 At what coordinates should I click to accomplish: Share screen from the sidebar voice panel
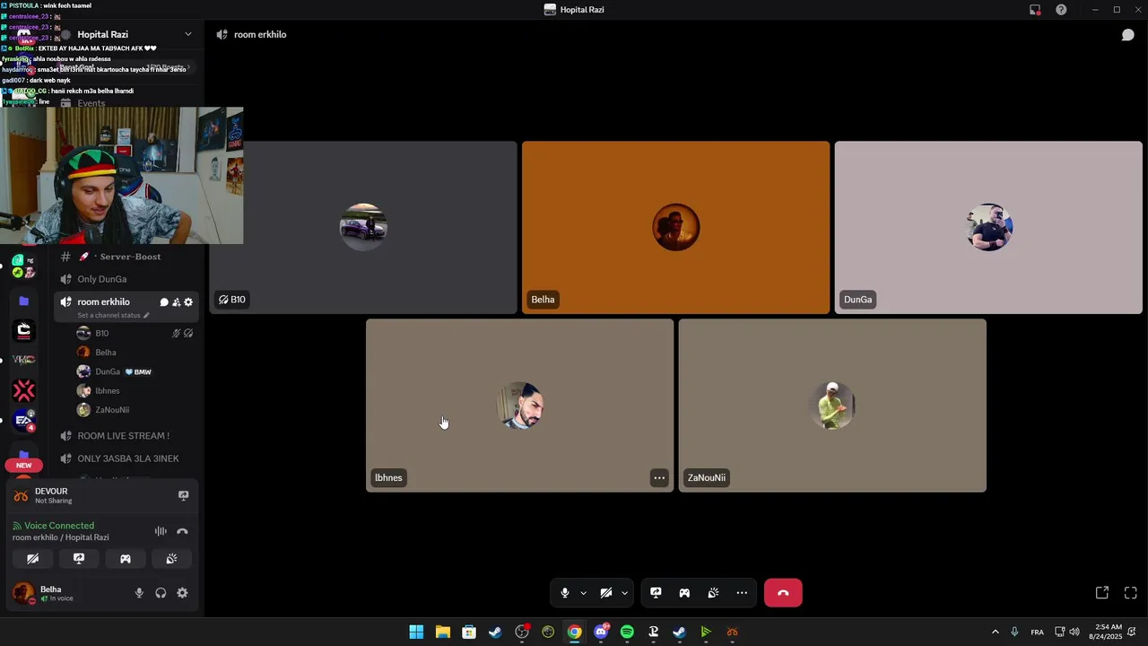79,559
